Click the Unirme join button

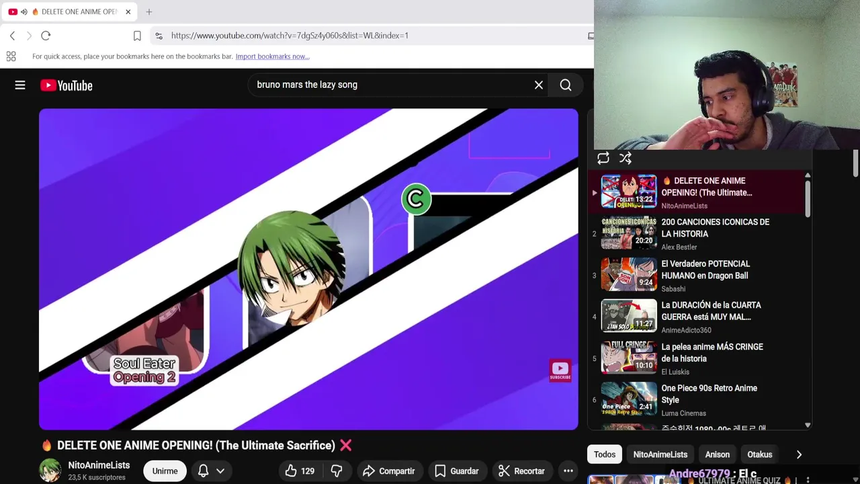coord(165,471)
